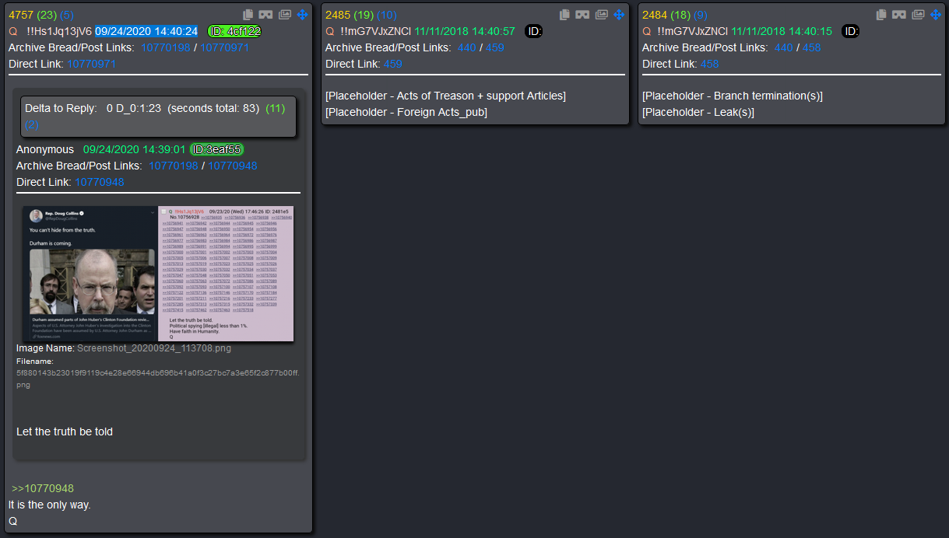
Task: Click the green ID: 4cf122 badge
Action: [x=234, y=31]
